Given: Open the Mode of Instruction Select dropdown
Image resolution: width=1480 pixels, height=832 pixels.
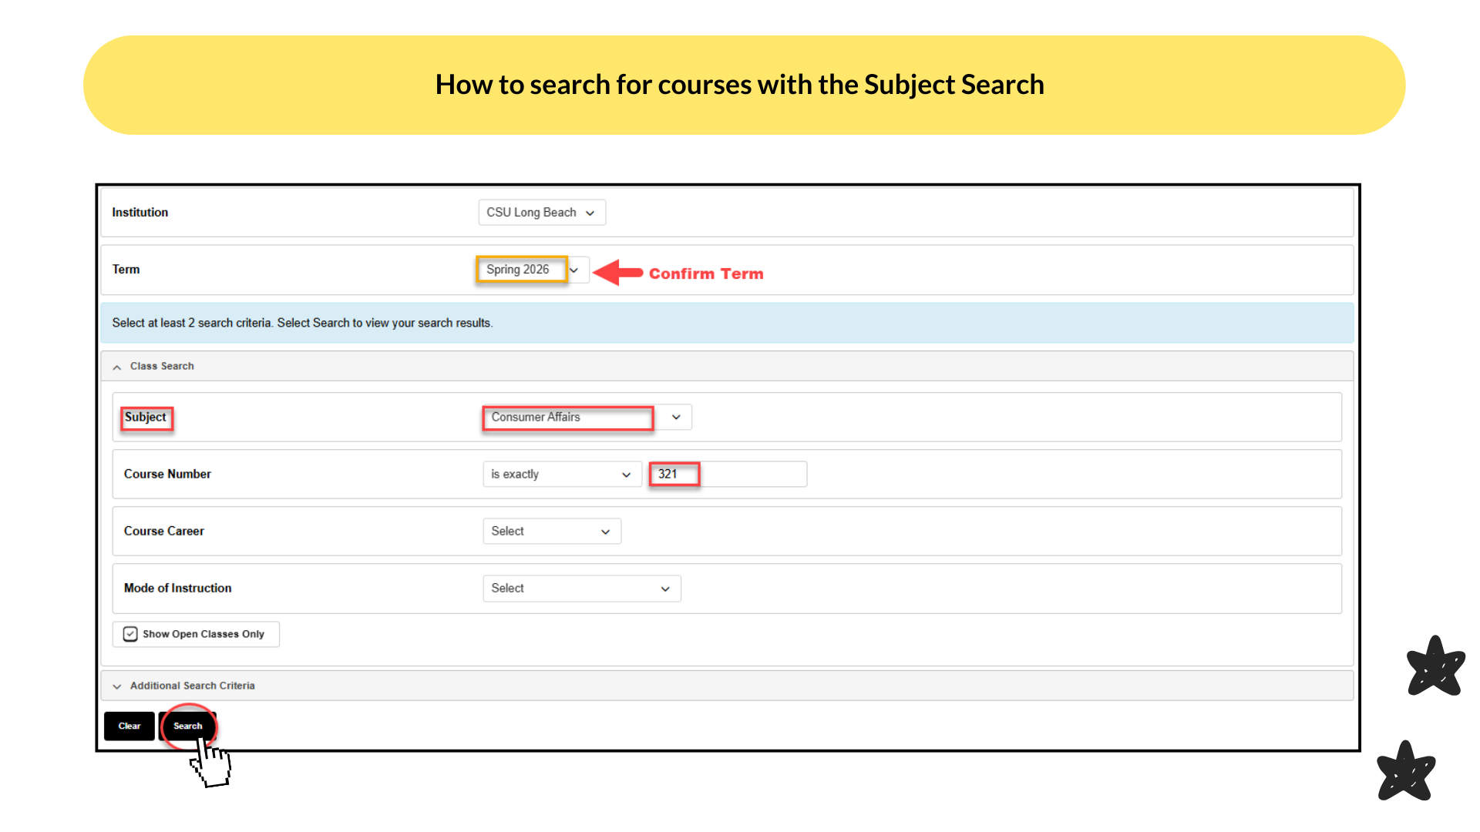Looking at the screenshot, I should (581, 588).
